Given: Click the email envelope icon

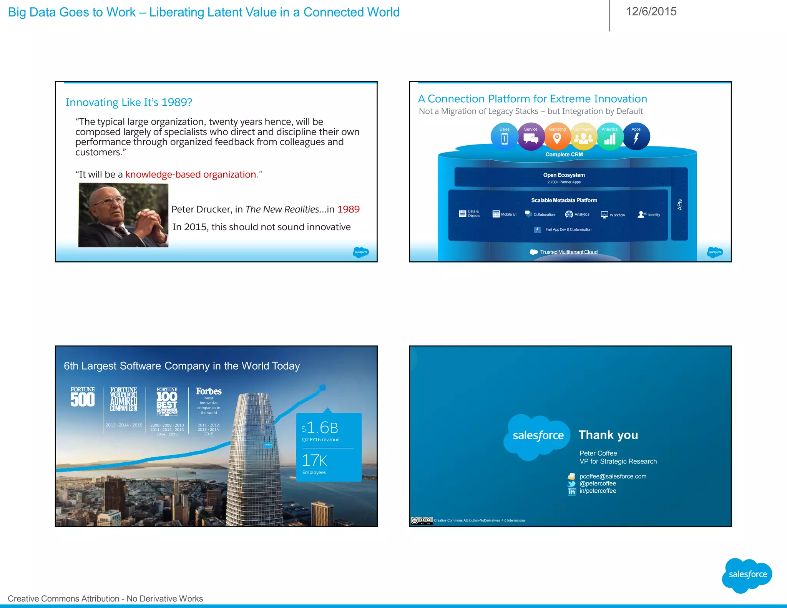Looking at the screenshot, I should [572, 476].
